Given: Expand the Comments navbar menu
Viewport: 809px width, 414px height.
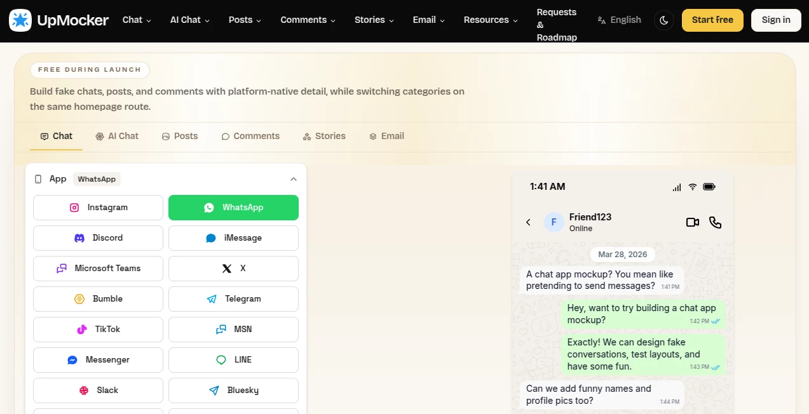Looking at the screenshot, I should [x=308, y=20].
